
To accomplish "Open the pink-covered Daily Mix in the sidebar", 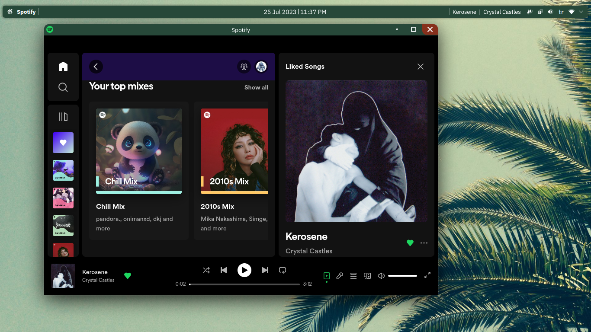I will pyautogui.click(x=63, y=198).
